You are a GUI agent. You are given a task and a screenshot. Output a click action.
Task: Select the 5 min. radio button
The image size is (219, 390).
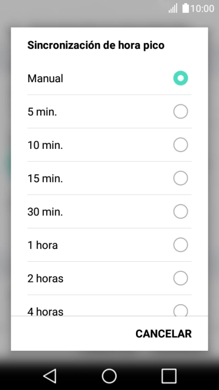tap(180, 111)
